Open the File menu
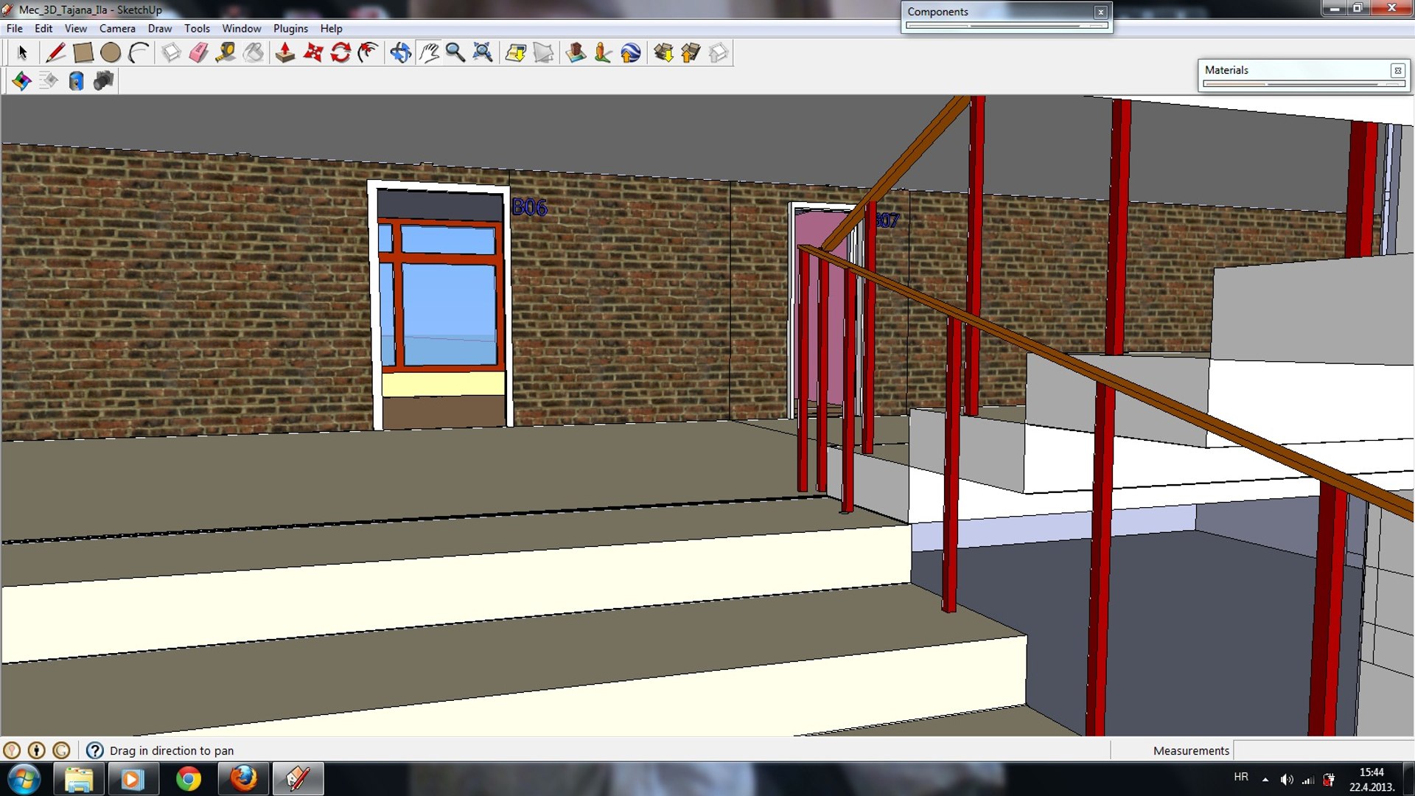 click(14, 28)
